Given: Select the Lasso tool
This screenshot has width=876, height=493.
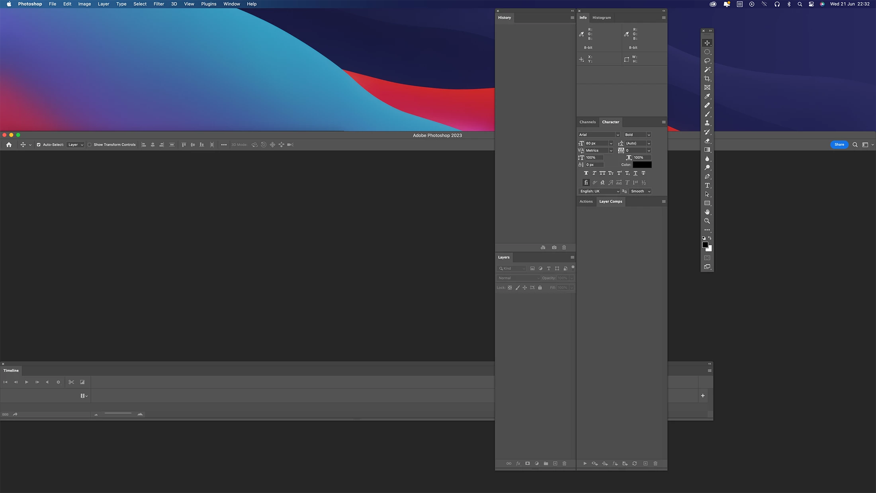Looking at the screenshot, I should click(x=707, y=61).
